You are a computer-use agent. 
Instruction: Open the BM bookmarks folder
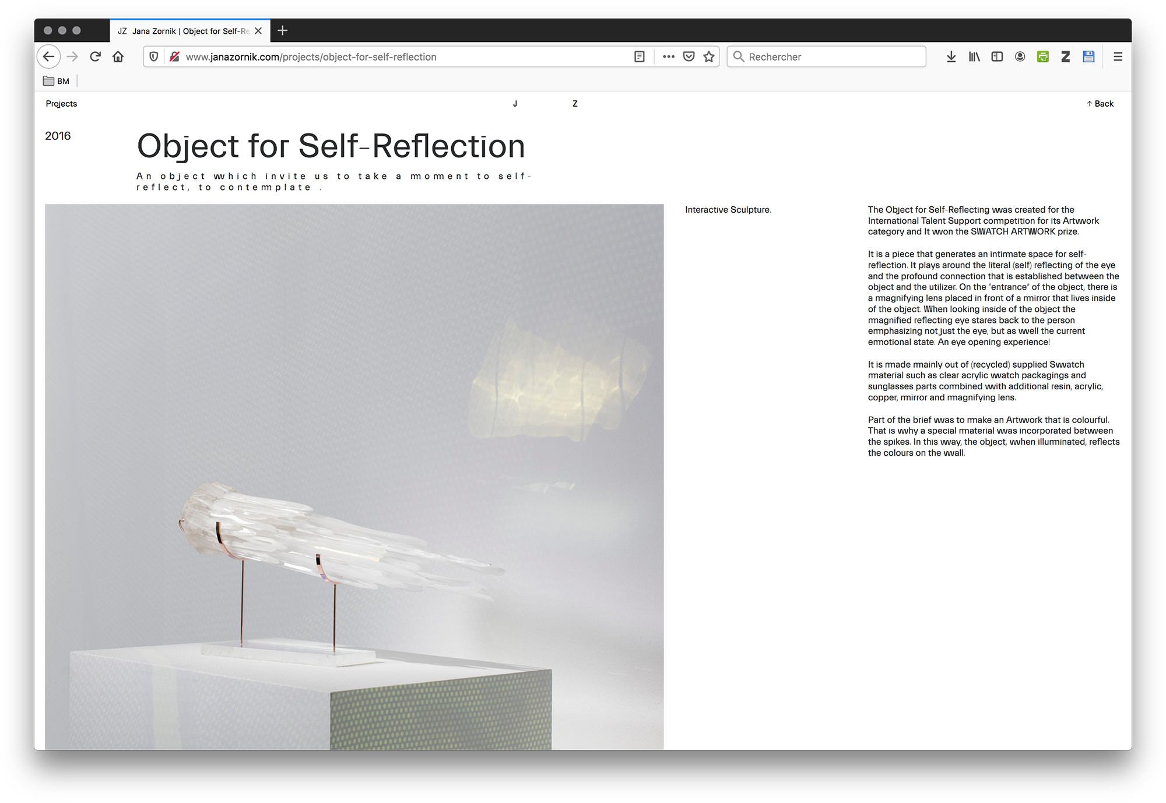coord(57,81)
